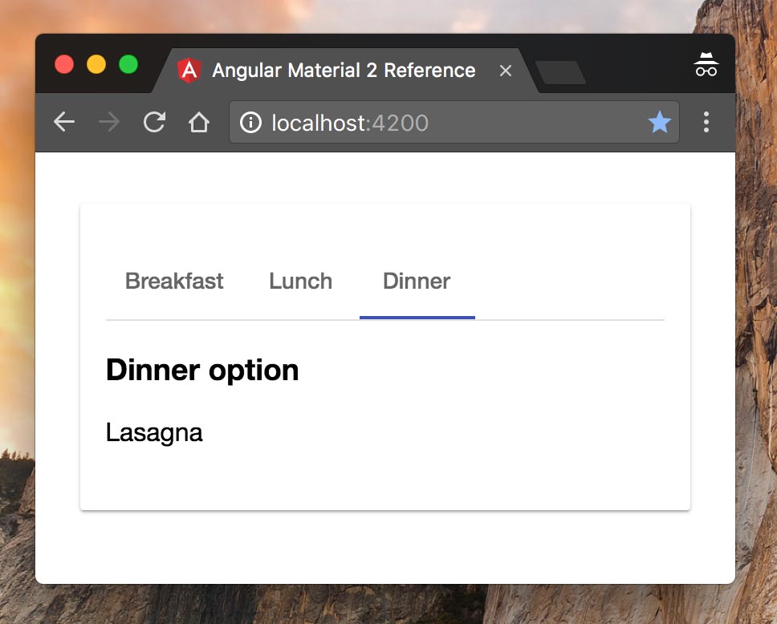The image size is (777, 624).
Task: Open a new browser tab
Action: (x=560, y=73)
